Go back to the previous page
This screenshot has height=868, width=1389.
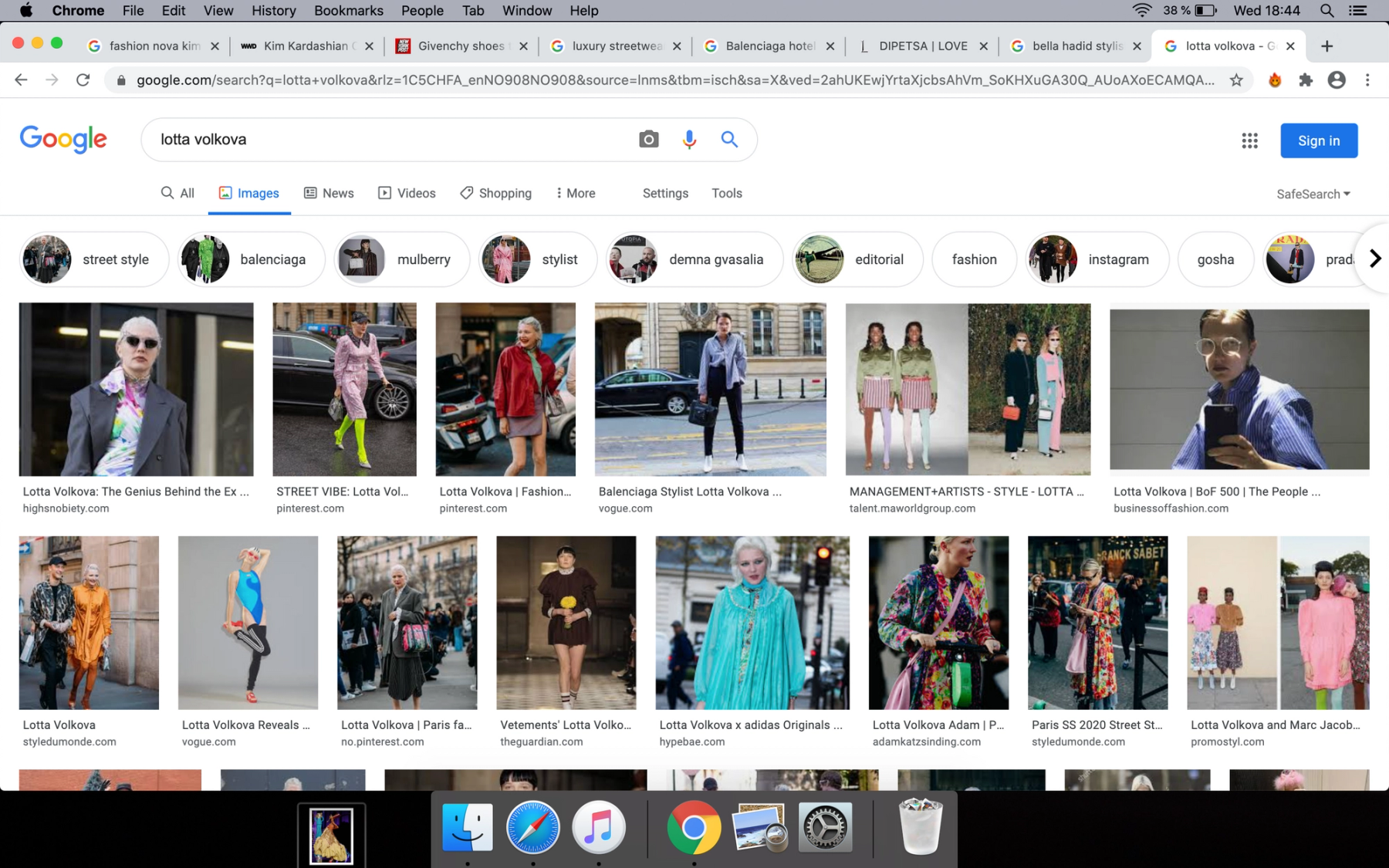21,80
